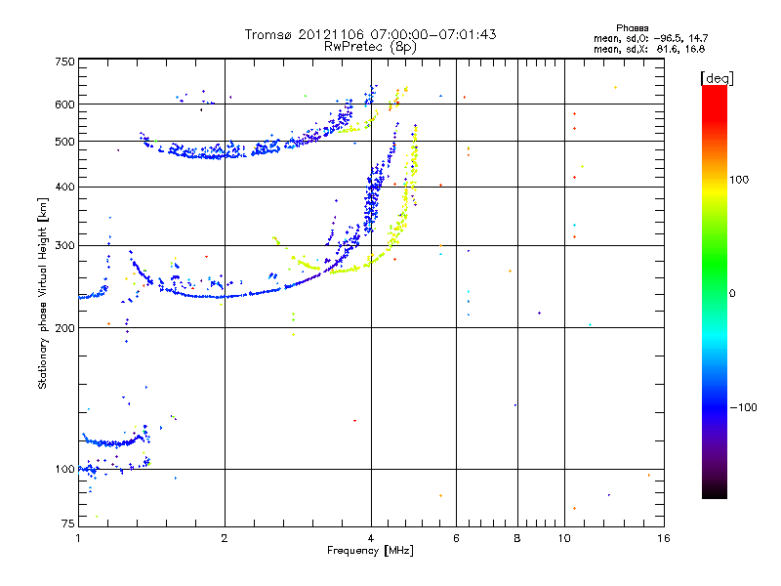Click the 'mean, sd,O: -96.5, 14.7' text

pos(650,38)
